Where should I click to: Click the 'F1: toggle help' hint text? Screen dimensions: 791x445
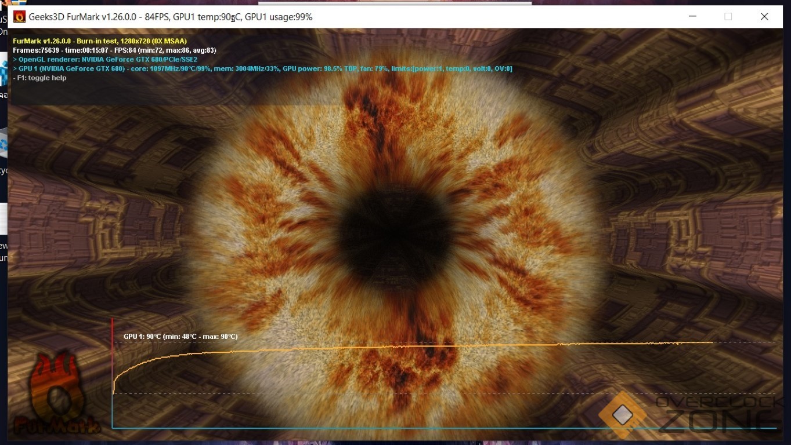tap(39, 78)
